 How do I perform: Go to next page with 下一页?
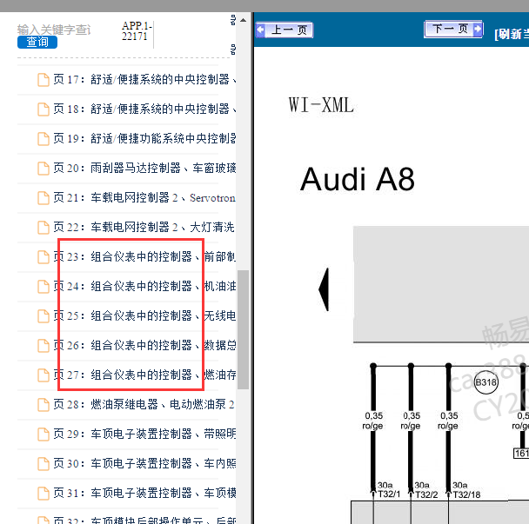(453, 30)
